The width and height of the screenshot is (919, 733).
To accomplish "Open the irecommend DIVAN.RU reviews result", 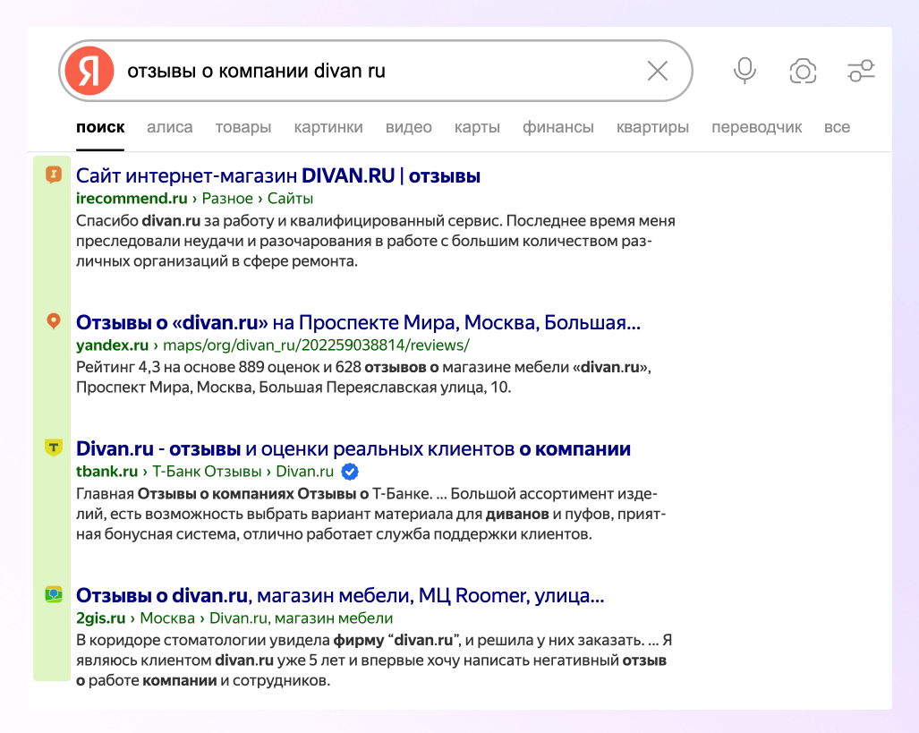I will (x=278, y=175).
